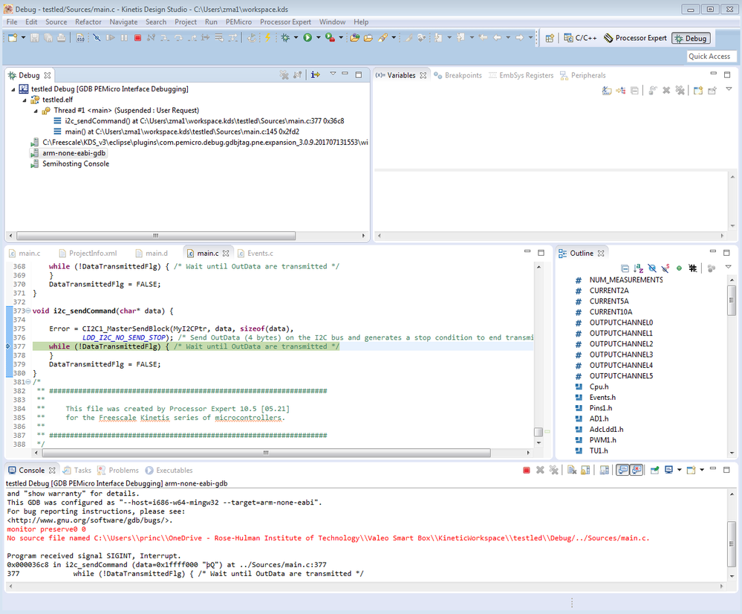Select OUTPUTCHANNEL3 in the Outline

pyautogui.click(x=621, y=355)
